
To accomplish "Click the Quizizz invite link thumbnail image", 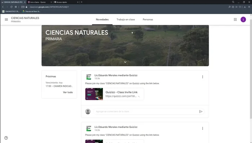I will pos(94,94).
